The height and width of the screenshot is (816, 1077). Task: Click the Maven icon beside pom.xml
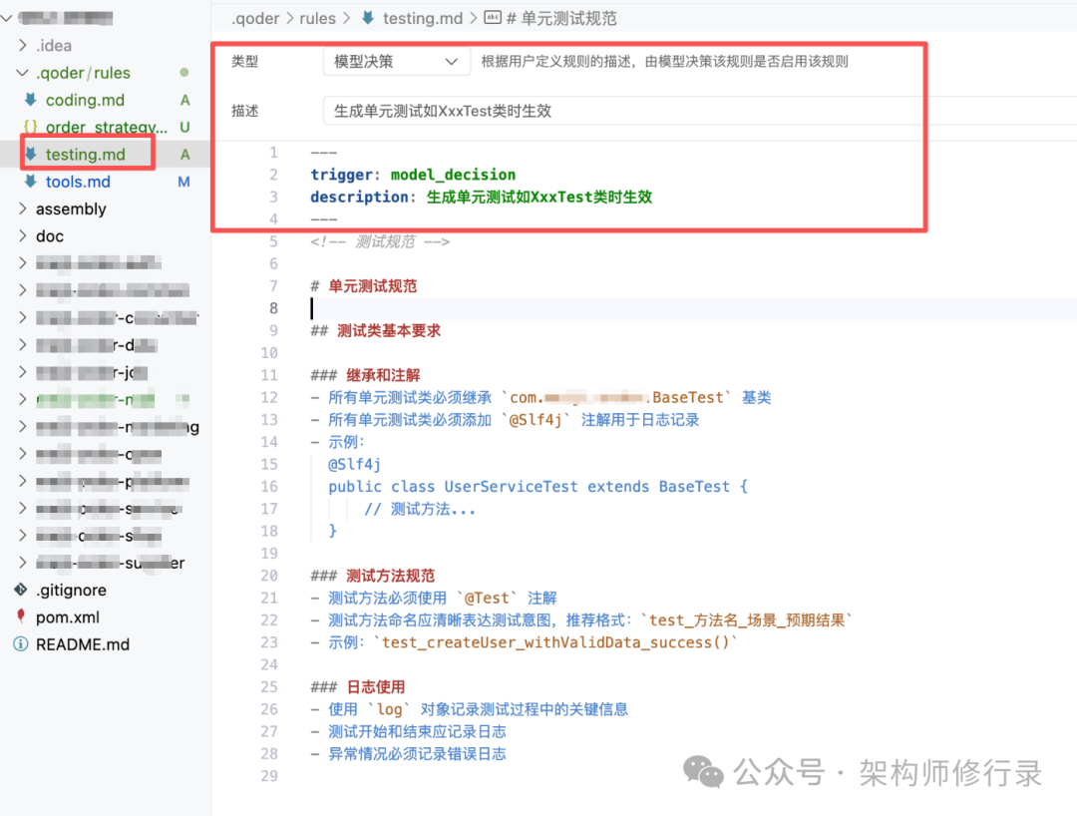click(x=21, y=616)
